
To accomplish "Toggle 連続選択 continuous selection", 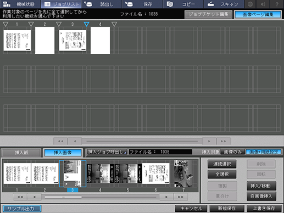I will (222, 164).
